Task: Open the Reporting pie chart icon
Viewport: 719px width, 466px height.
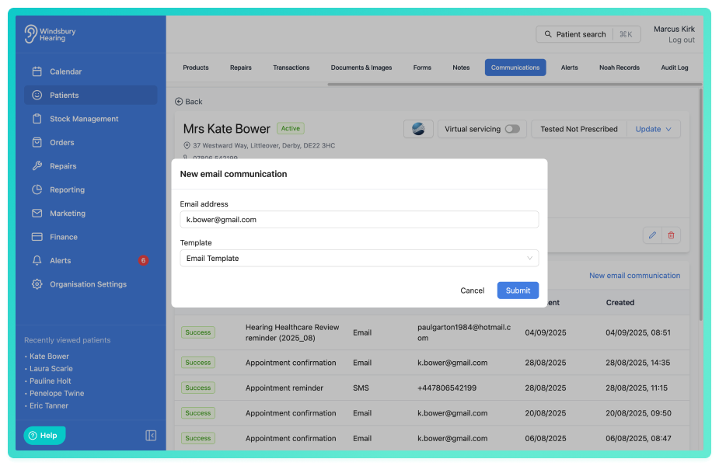Action: (37, 190)
